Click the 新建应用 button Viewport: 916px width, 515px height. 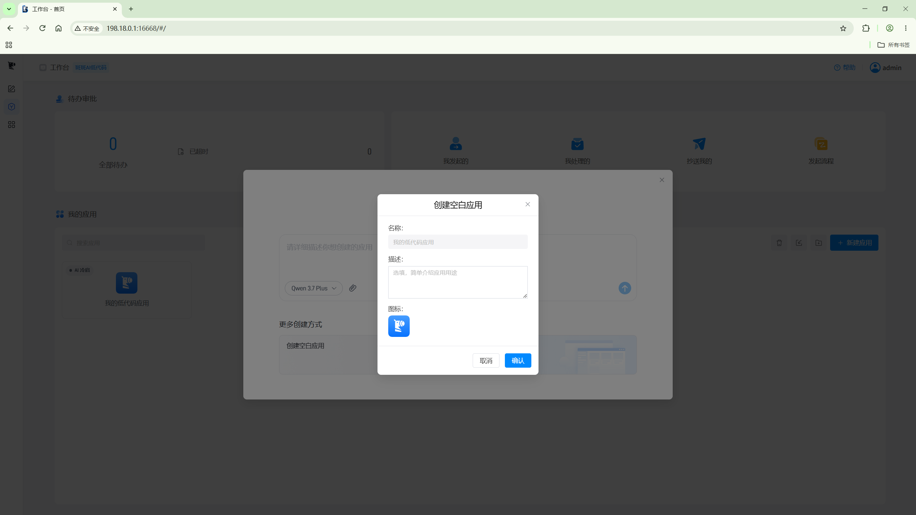(854, 243)
